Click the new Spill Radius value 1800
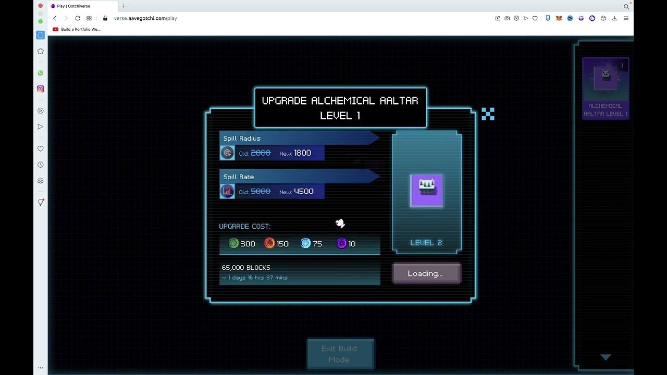The image size is (667, 375). tap(303, 153)
